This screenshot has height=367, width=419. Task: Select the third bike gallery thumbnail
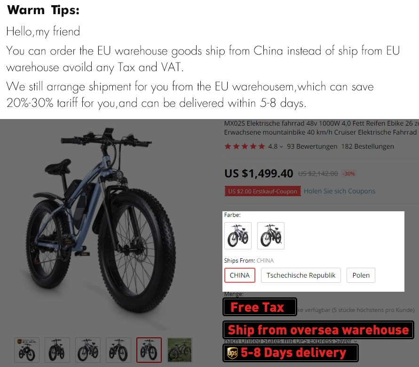88,350
